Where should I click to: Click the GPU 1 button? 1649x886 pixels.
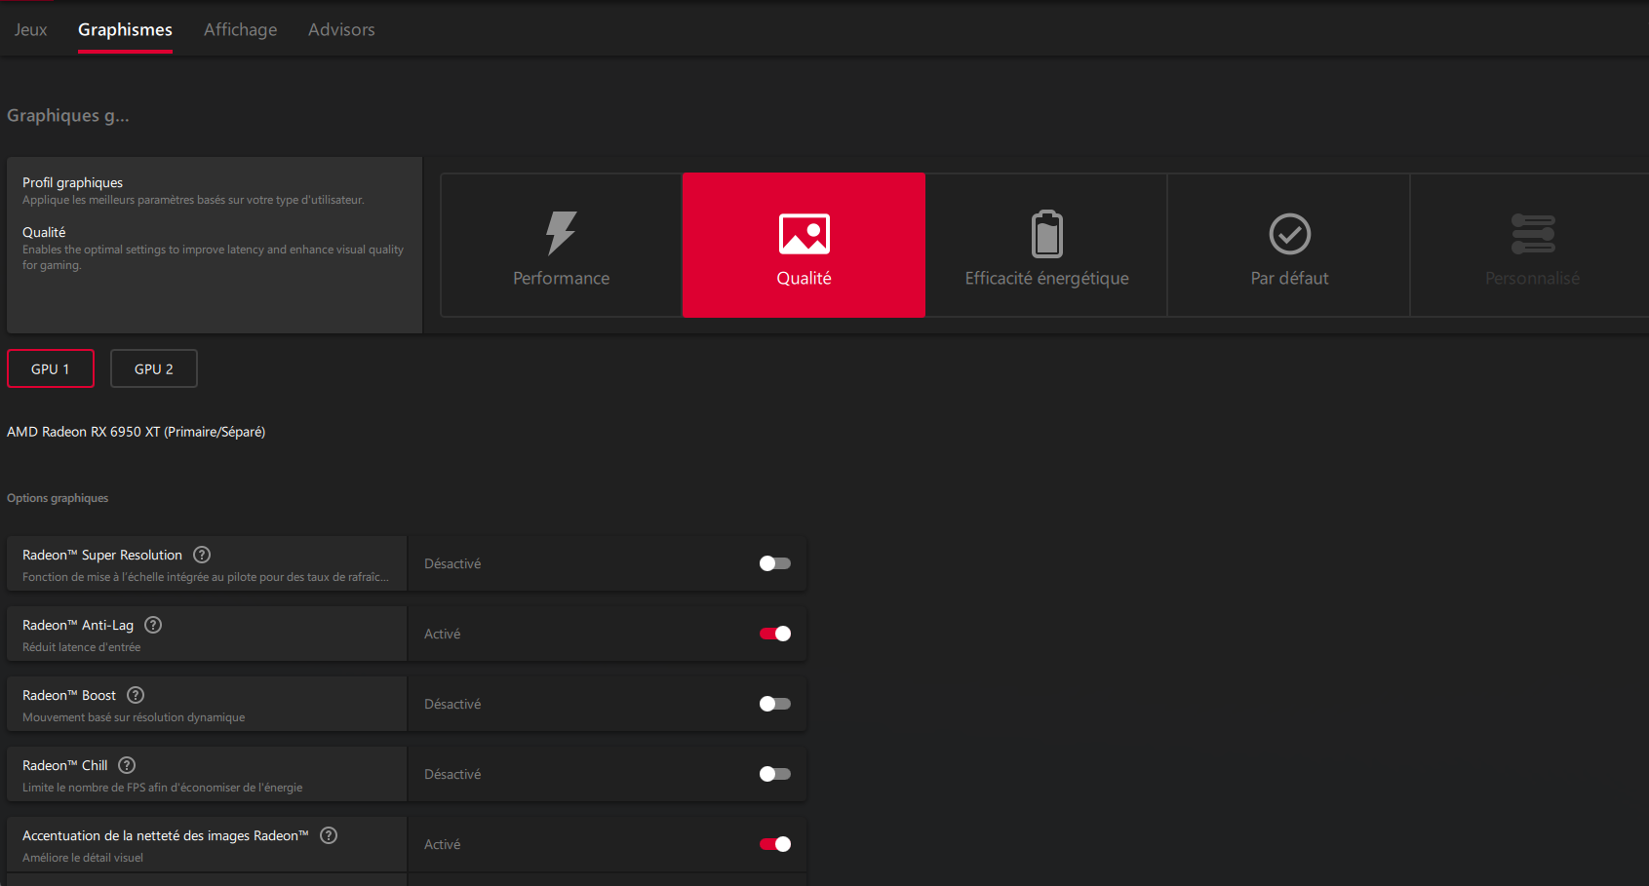pyautogui.click(x=51, y=368)
